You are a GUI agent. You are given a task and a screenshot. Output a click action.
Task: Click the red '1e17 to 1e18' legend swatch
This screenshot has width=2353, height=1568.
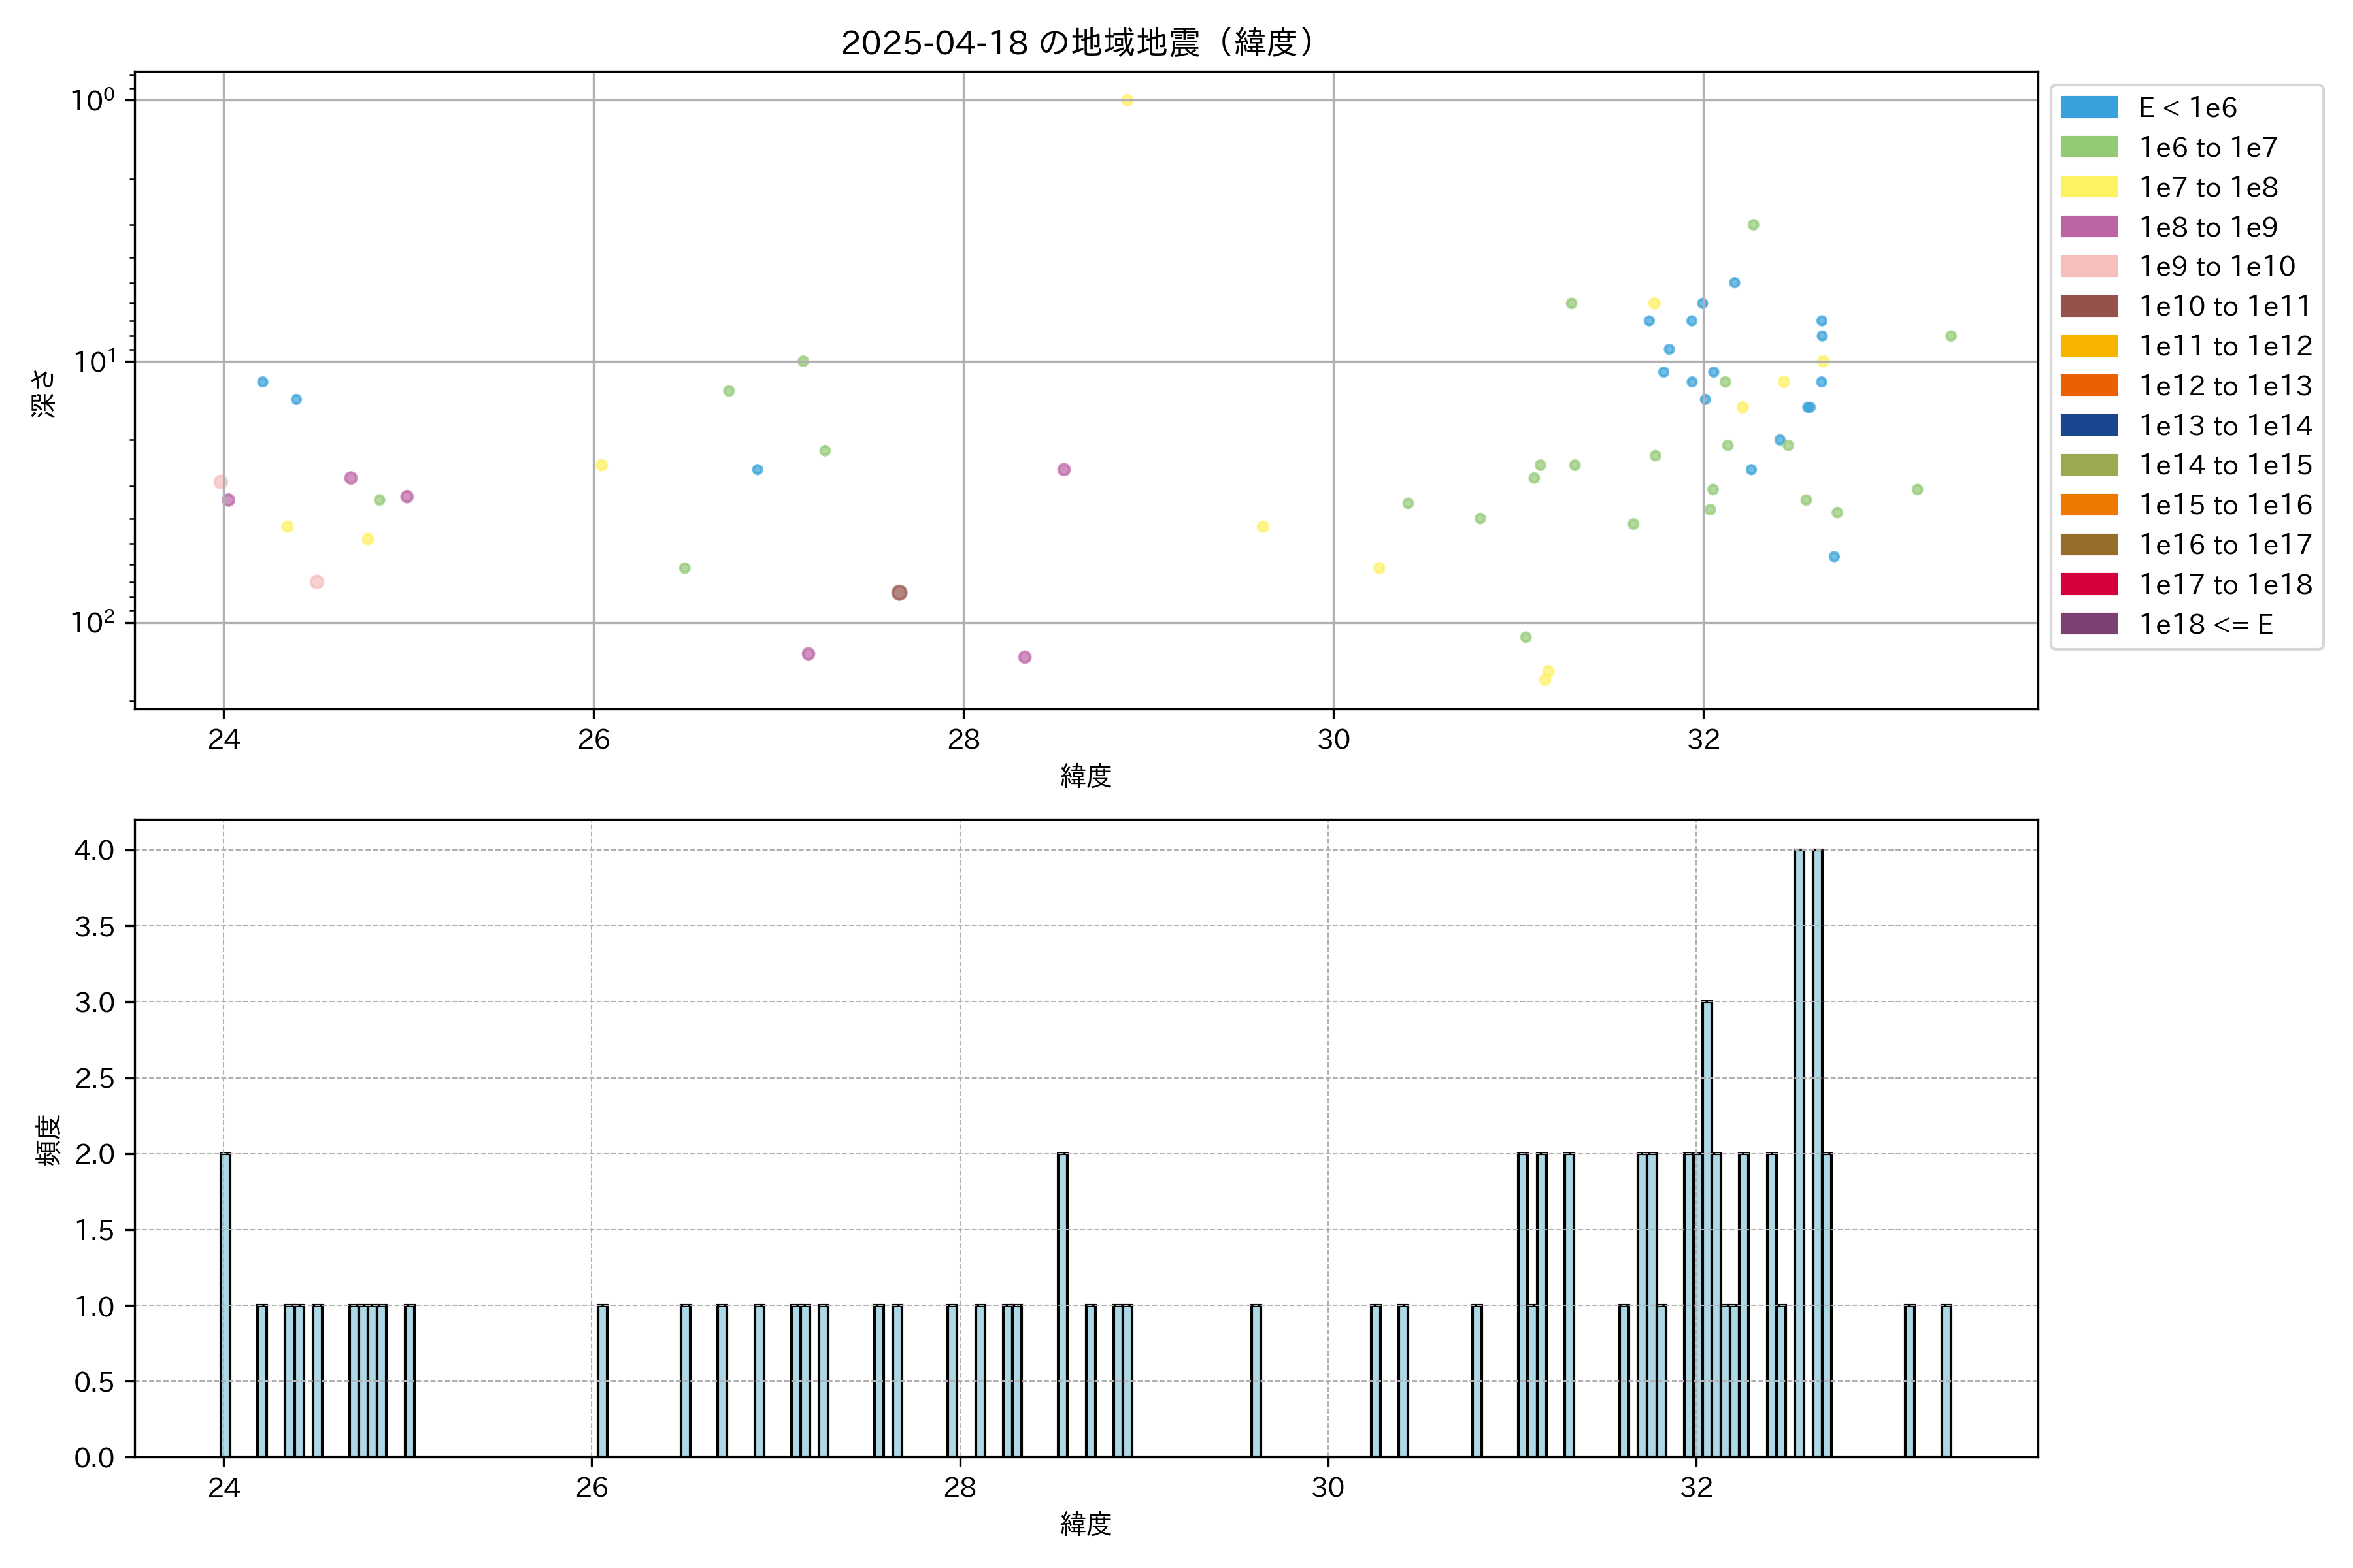click(x=2088, y=584)
